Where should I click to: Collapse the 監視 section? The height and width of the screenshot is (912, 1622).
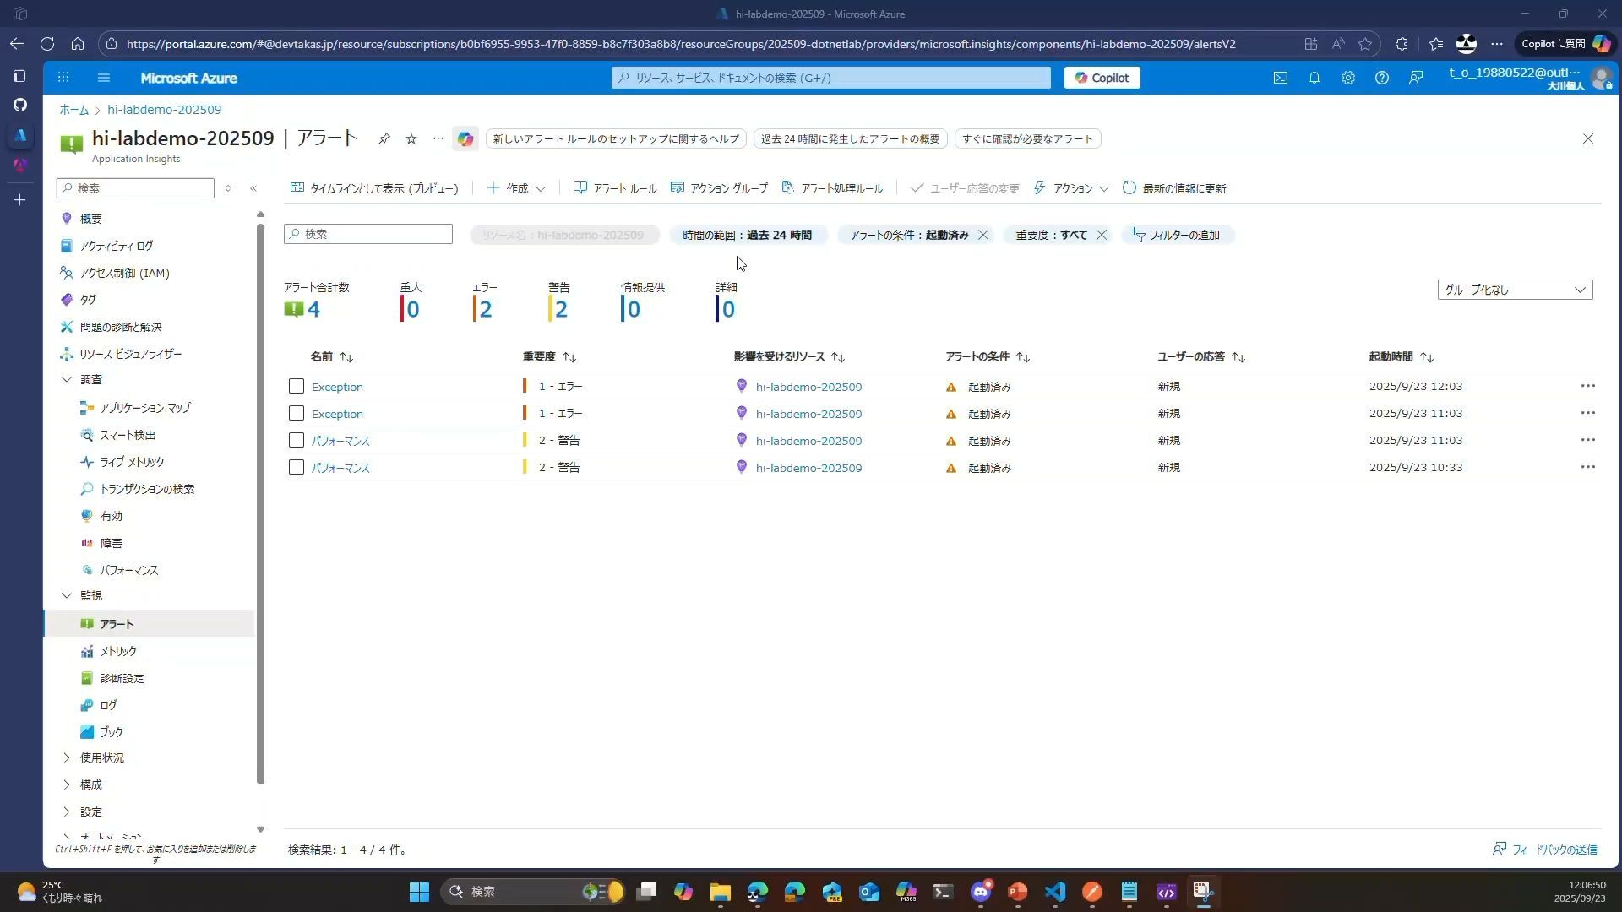coord(67,595)
